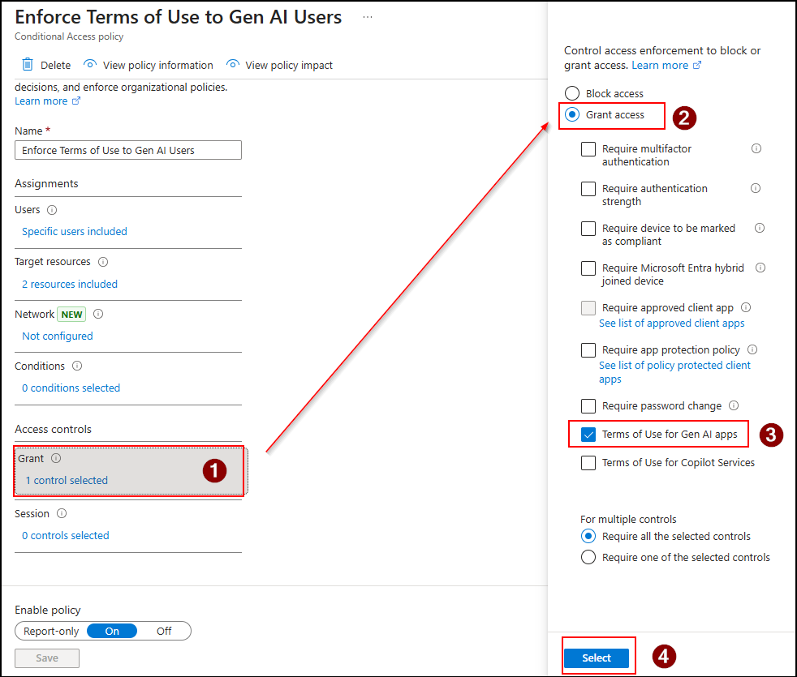Click the ellipsis next to policy title
Image resolution: width=797 pixels, height=677 pixels.
tap(368, 17)
